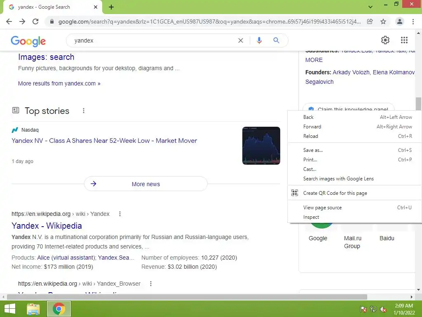The image size is (422, 317).
Task: Open Yandex NV Class A Shares story
Action: point(104,141)
